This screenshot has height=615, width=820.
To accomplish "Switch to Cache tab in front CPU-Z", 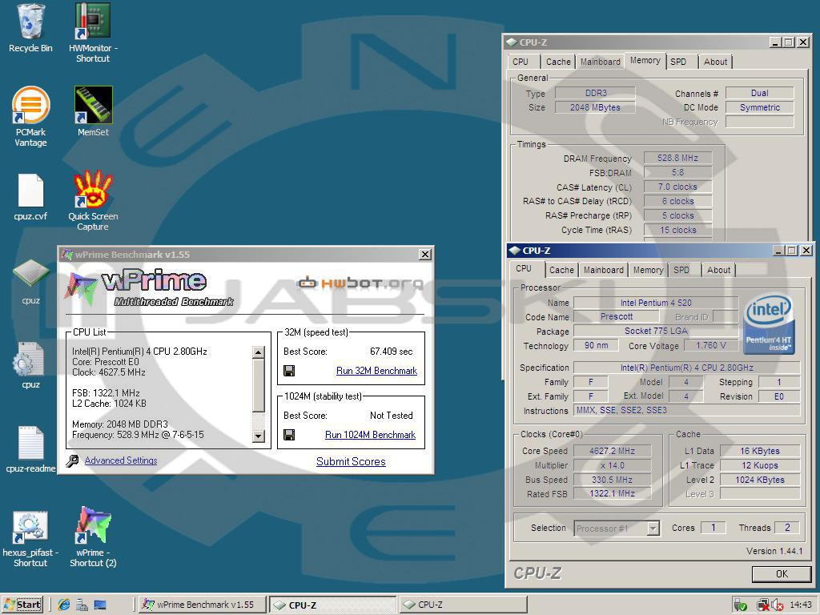I will pyautogui.click(x=561, y=270).
